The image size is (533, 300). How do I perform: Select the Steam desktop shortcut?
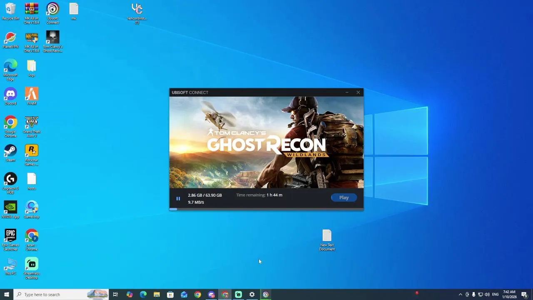click(x=10, y=153)
